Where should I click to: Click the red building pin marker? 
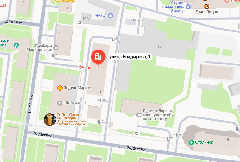point(98,57)
